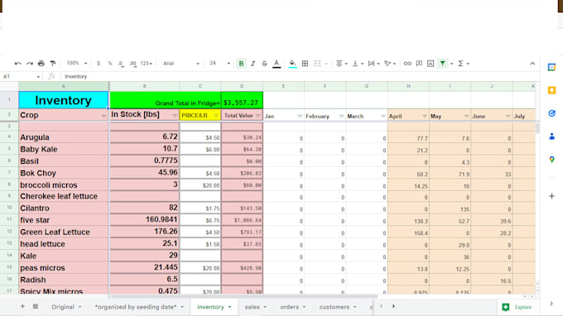The height and width of the screenshot is (316, 563).
Task: Open filter on February column
Action: [341, 116]
